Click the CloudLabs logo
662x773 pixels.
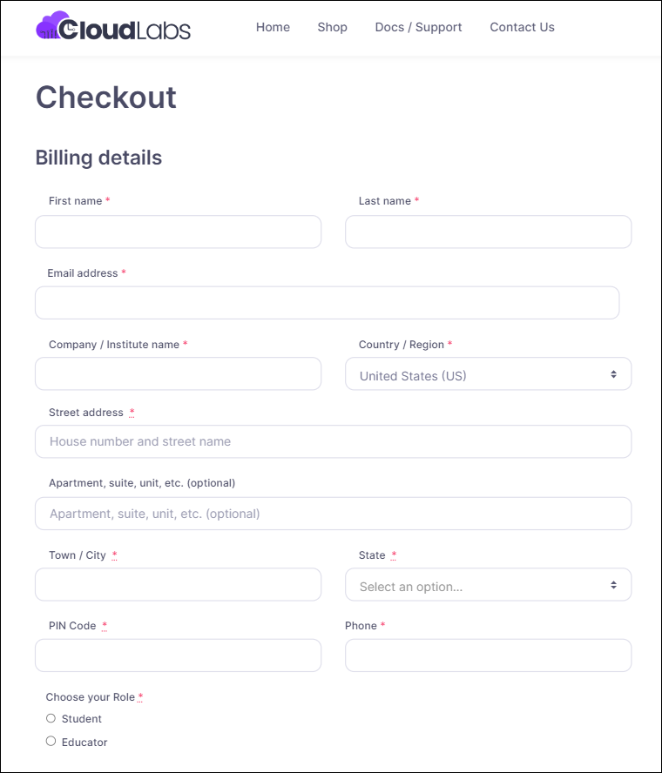(x=113, y=26)
